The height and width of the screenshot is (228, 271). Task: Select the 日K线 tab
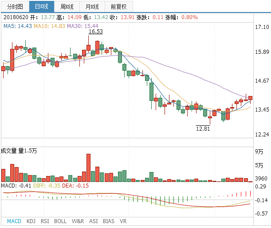[x=42, y=7]
